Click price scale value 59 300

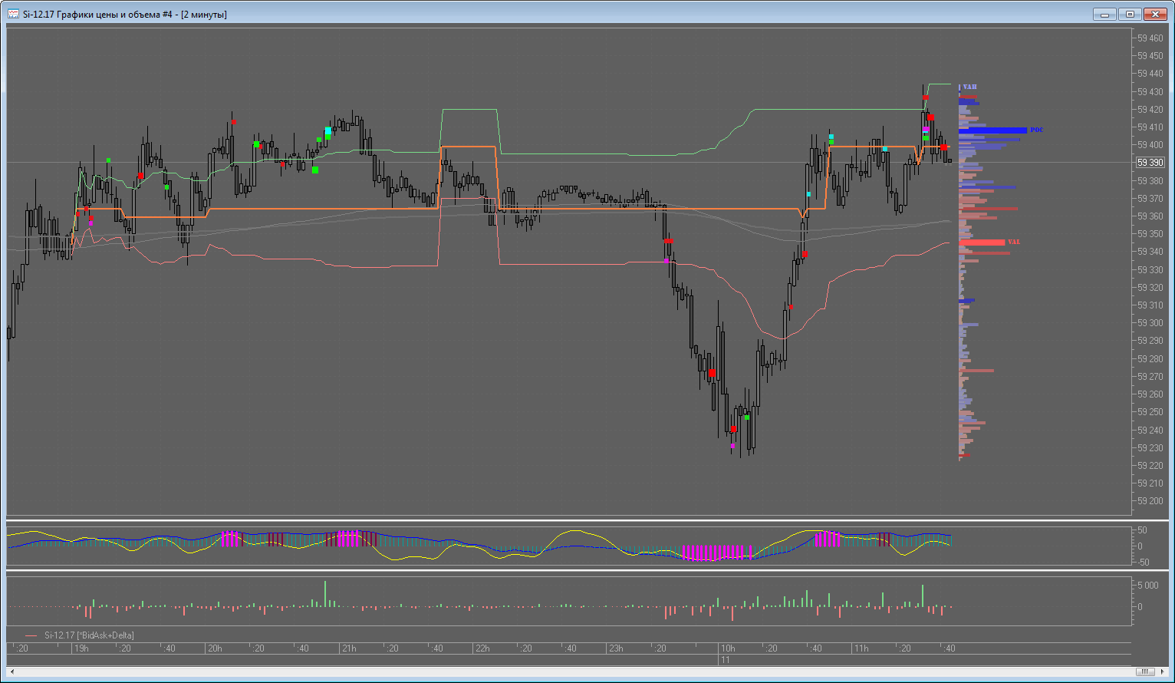coord(1150,323)
